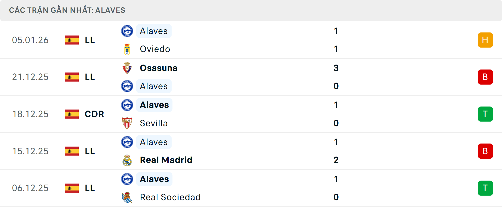Select the Oviedo club badge

(127, 49)
